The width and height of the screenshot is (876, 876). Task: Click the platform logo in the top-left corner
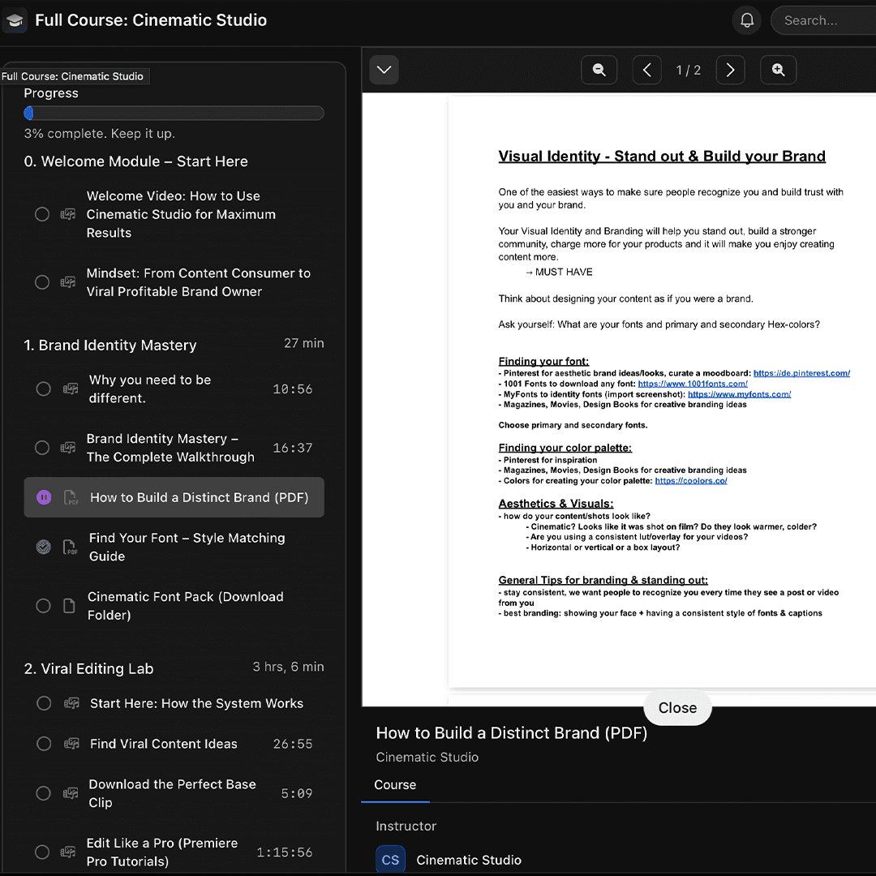(x=15, y=20)
